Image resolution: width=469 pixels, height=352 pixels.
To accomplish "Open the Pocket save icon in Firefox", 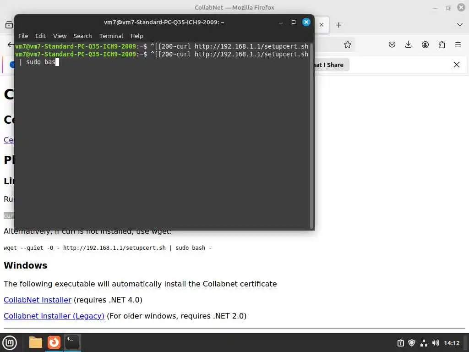I will 392,44.
